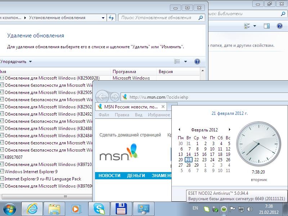
Task: Click Февраль 2012 calendar header
Action: 204,130
